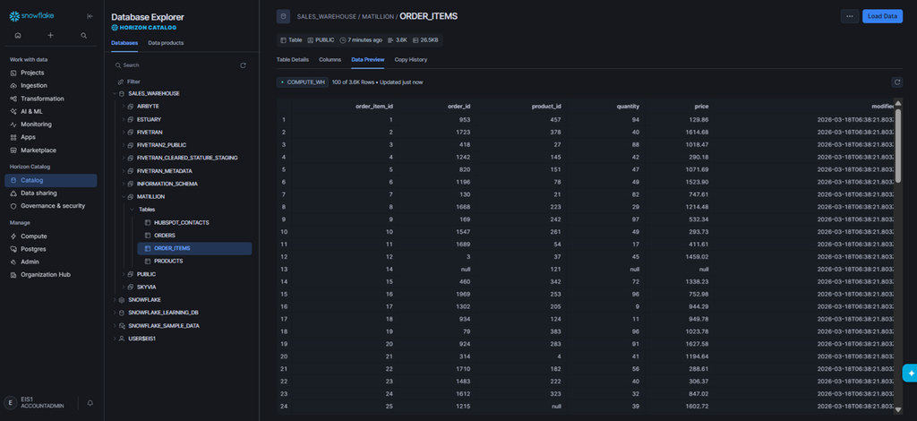Select the ORDER_ITEMS table in tree
917x421 pixels.
pos(194,248)
